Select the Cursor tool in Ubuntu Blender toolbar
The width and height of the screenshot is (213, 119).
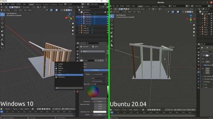[112, 20]
